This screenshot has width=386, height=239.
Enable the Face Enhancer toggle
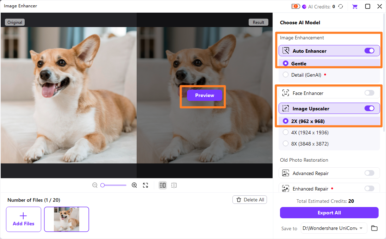click(369, 93)
